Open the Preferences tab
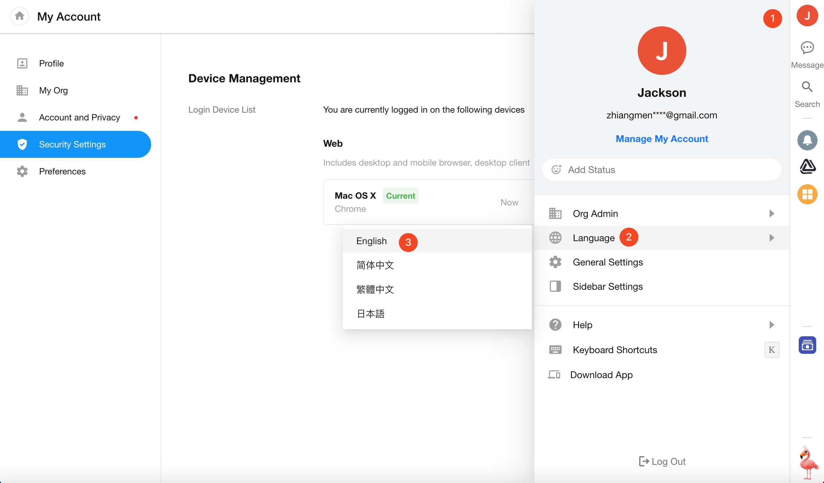This screenshot has width=824, height=483. click(x=62, y=171)
